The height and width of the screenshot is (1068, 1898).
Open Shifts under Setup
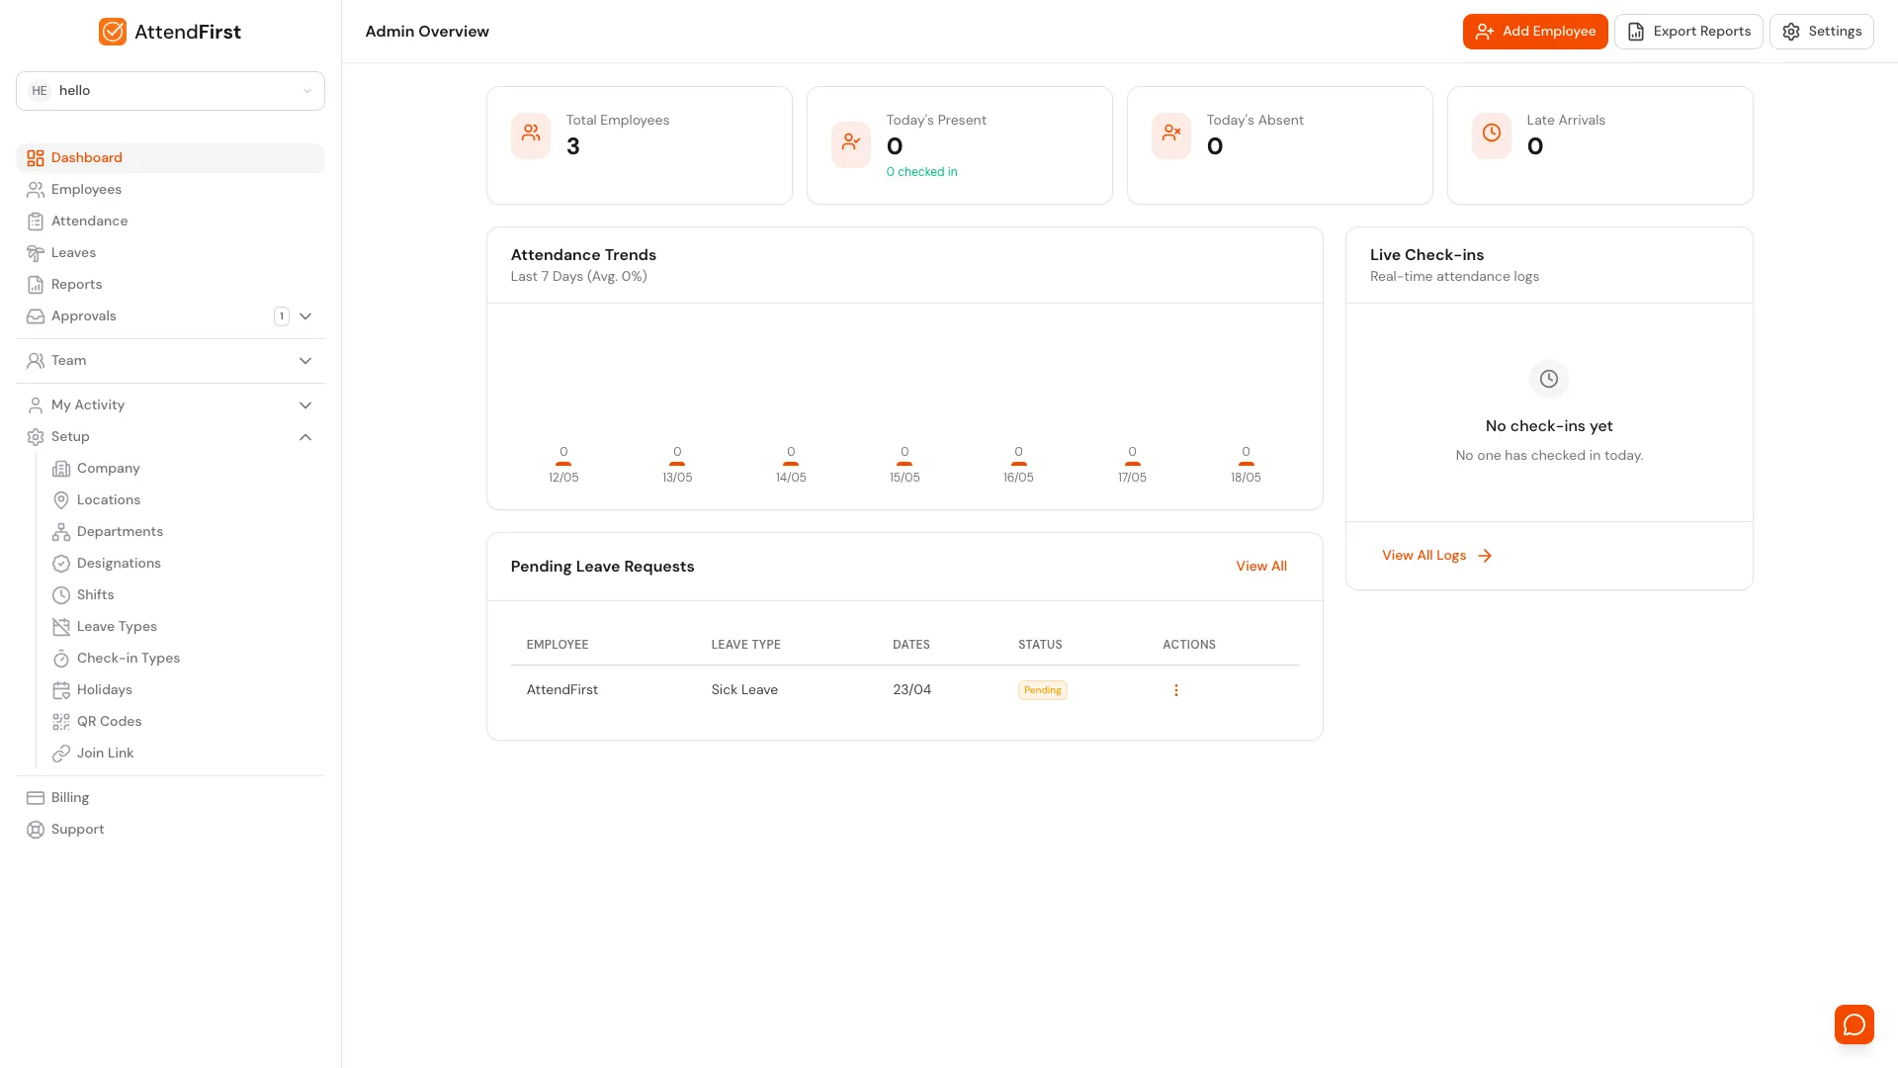click(183, 595)
